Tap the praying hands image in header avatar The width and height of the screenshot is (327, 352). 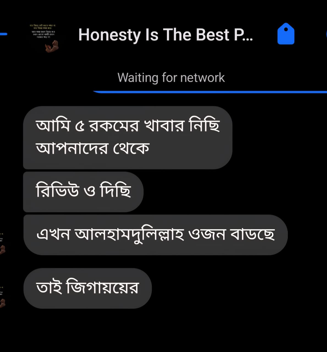(x=52, y=46)
